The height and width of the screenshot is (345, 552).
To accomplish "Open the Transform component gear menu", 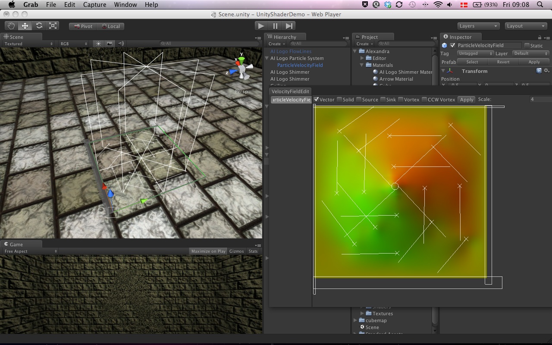I will 546,71.
